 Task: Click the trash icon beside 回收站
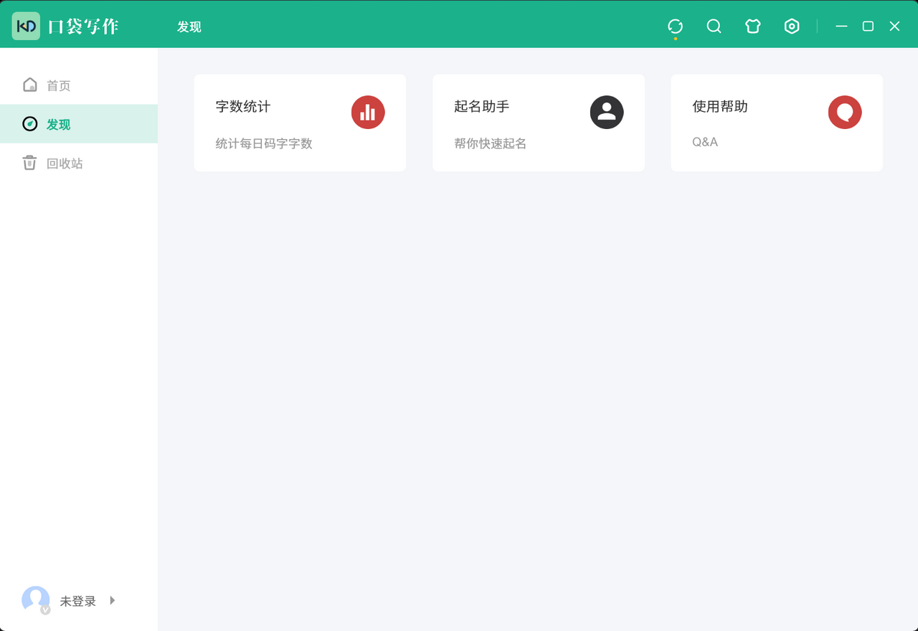(29, 163)
